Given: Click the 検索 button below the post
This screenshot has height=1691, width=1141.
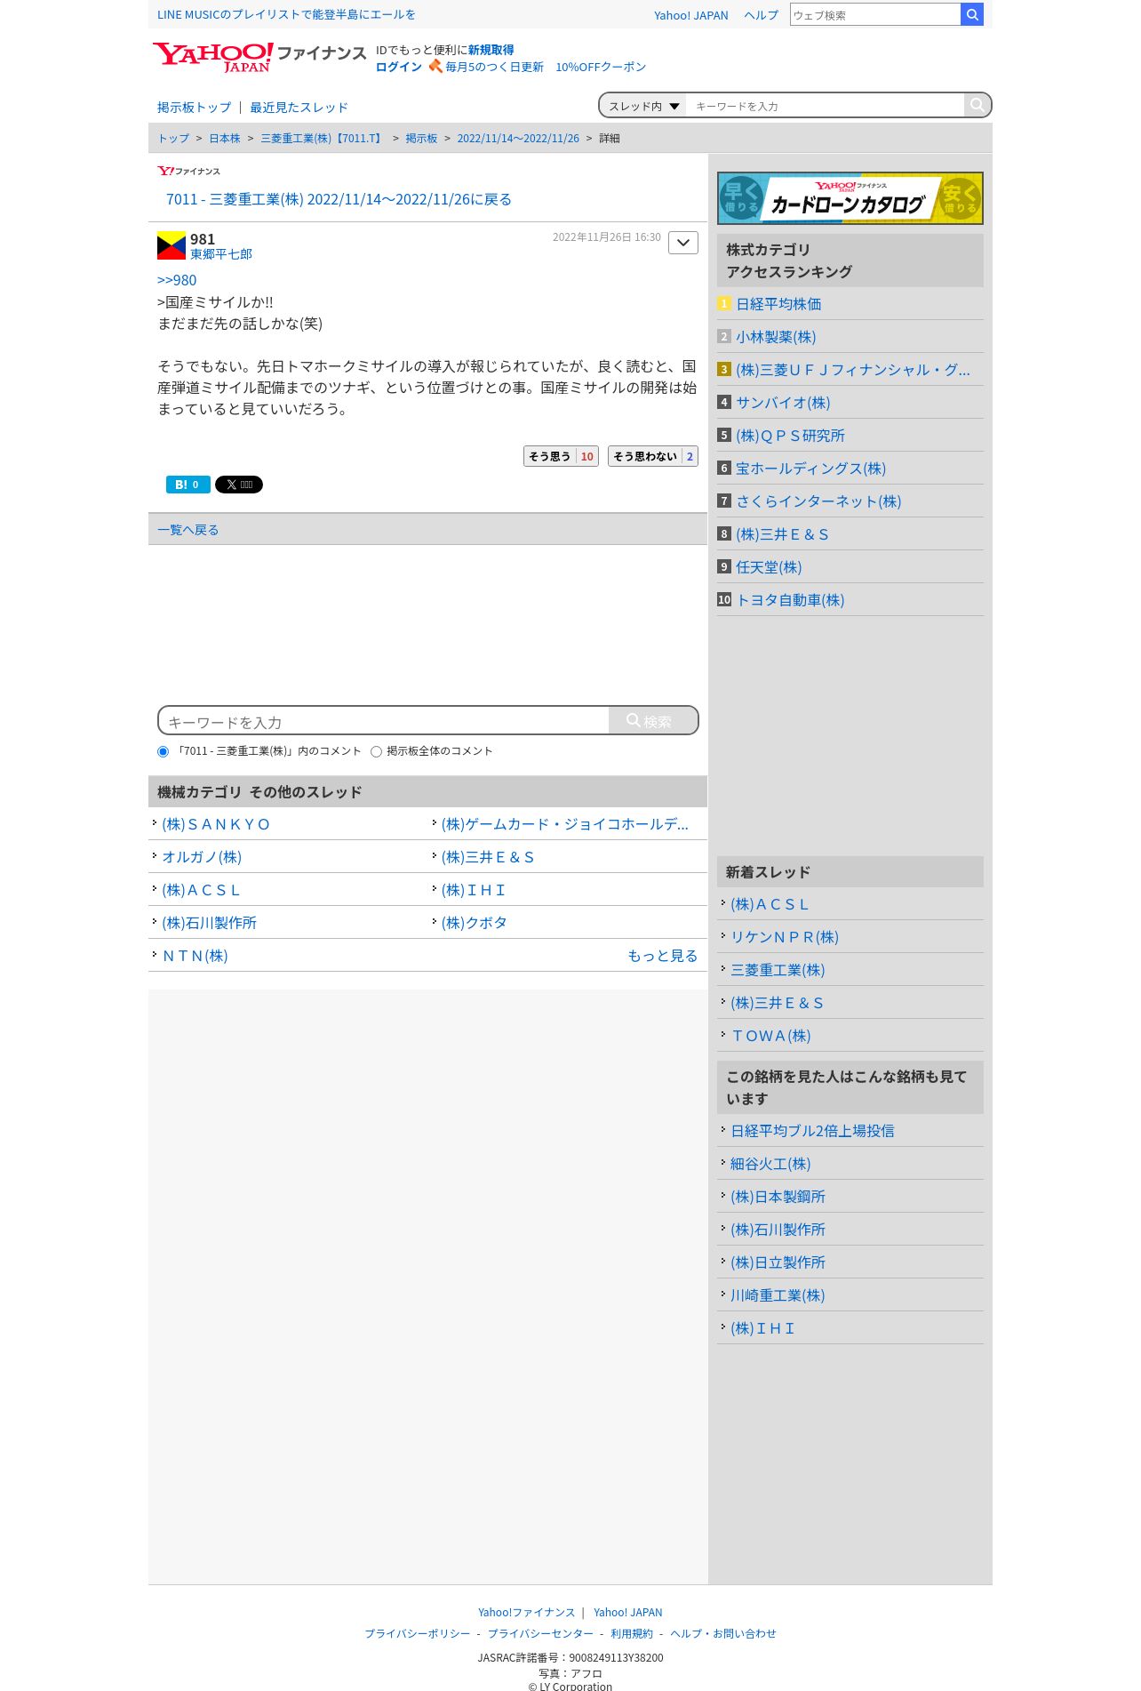Looking at the screenshot, I should point(653,721).
